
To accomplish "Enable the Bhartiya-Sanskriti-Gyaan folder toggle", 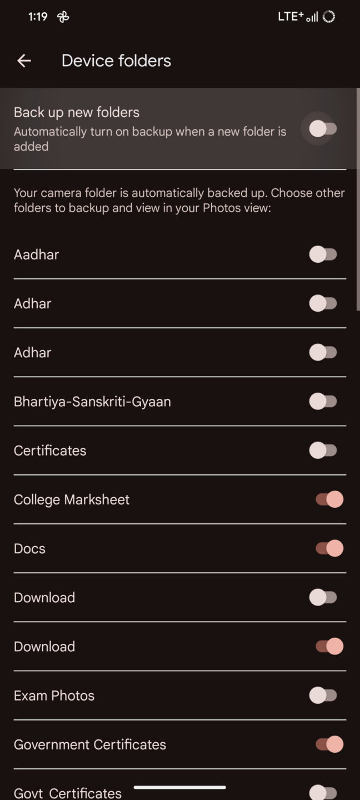I will 323,401.
